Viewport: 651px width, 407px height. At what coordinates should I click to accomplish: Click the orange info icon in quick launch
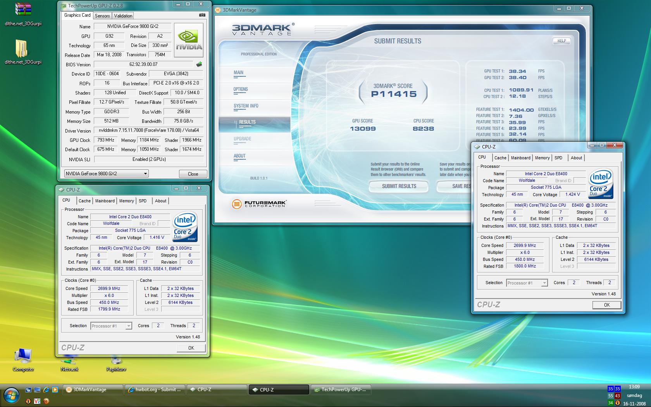[x=28, y=401]
